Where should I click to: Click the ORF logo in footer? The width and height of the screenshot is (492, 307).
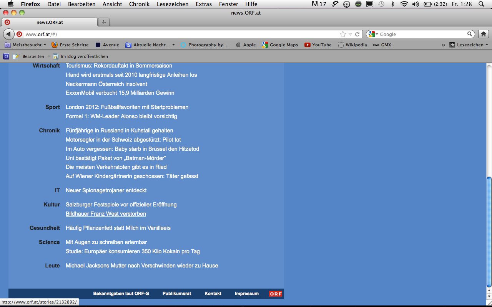(x=276, y=294)
